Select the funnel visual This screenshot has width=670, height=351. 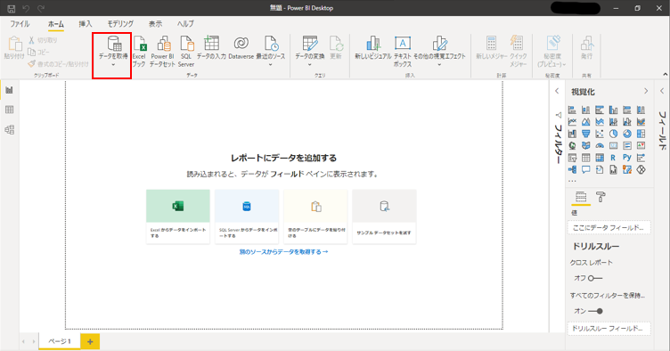click(586, 134)
